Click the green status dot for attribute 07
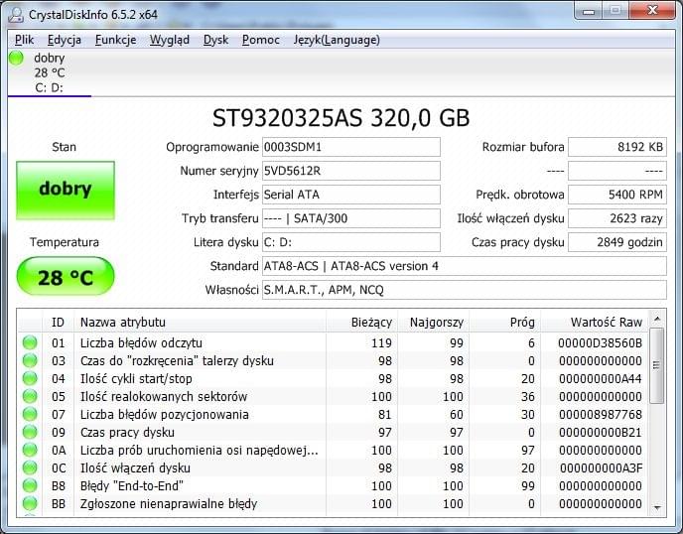The width and height of the screenshot is (683, 534). pos(30,414)
